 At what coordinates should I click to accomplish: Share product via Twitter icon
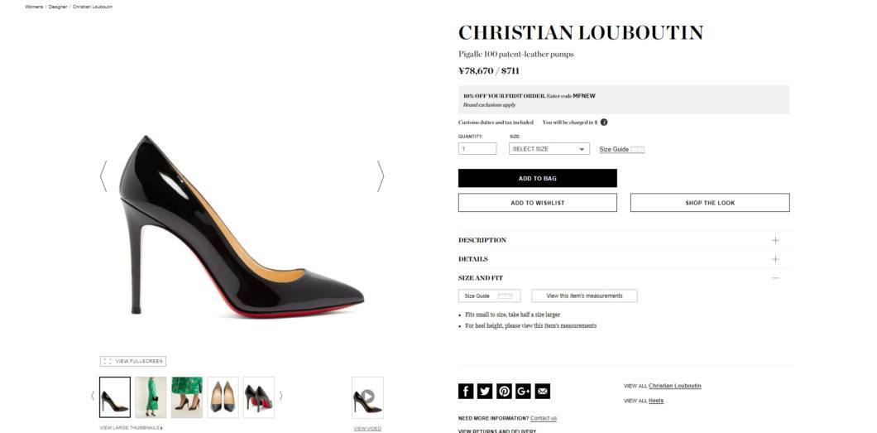485,391
